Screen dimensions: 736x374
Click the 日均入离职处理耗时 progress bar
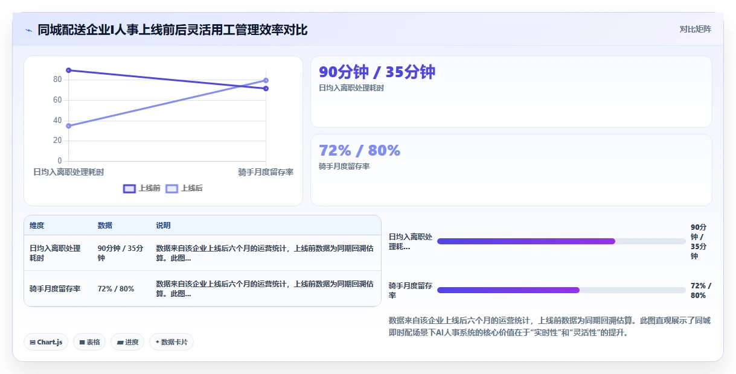[x=562, y=241]
